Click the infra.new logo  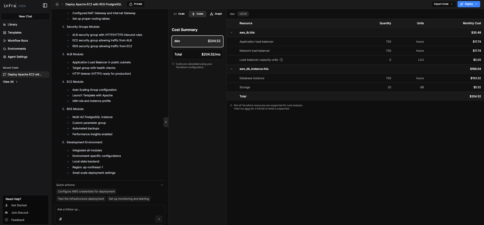pyautogui.click(x=15, y=6)
